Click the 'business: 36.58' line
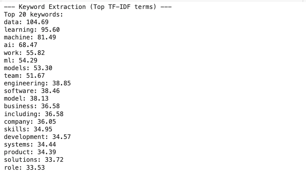This screenshot has width=306, height=176. (32, 106)
